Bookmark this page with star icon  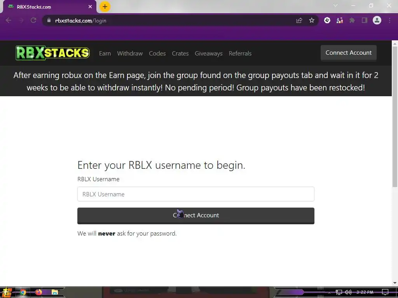point(312,20)
